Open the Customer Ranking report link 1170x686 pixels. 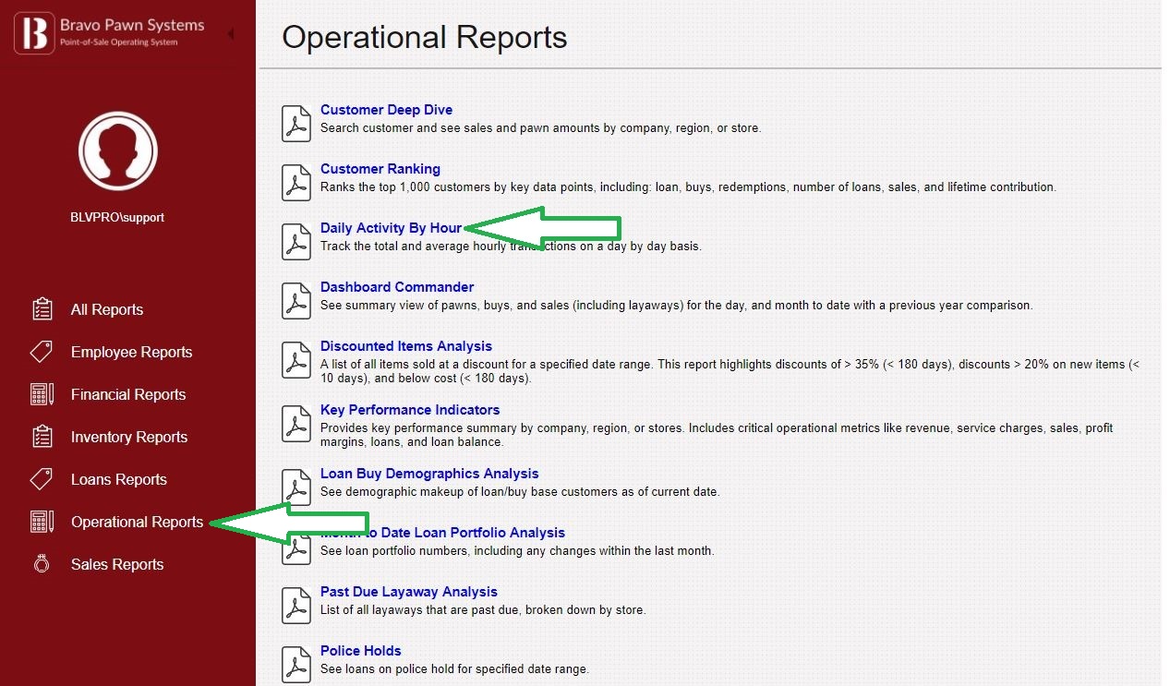(380, 169)
